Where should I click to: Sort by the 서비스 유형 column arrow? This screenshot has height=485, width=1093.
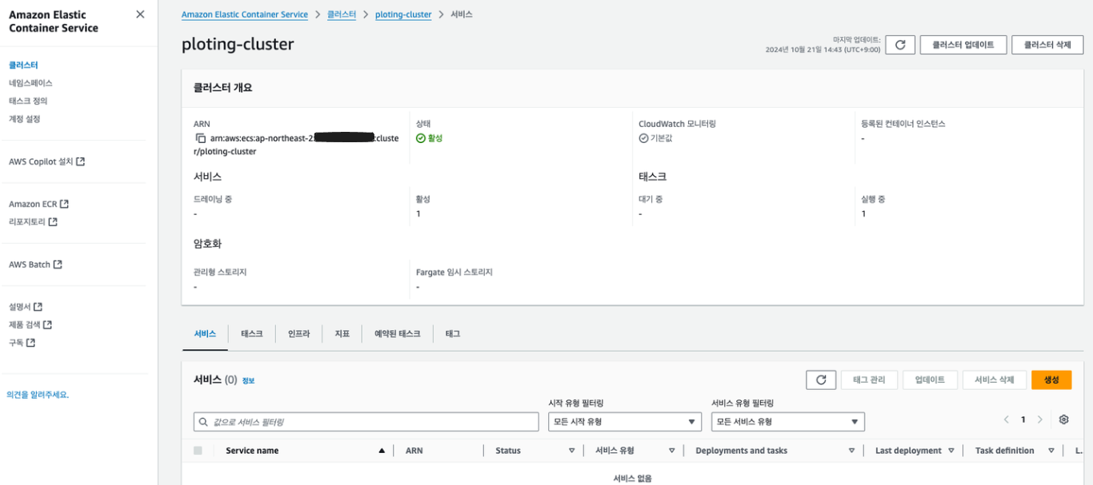click(x=672, y=451)
